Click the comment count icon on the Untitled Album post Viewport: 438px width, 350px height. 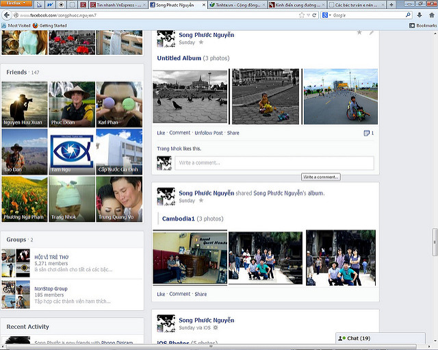[x=368, y=133]
